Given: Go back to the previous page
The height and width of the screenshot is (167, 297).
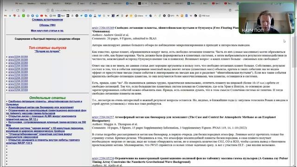Looking at the screenshot, I should tap(6, 10).
